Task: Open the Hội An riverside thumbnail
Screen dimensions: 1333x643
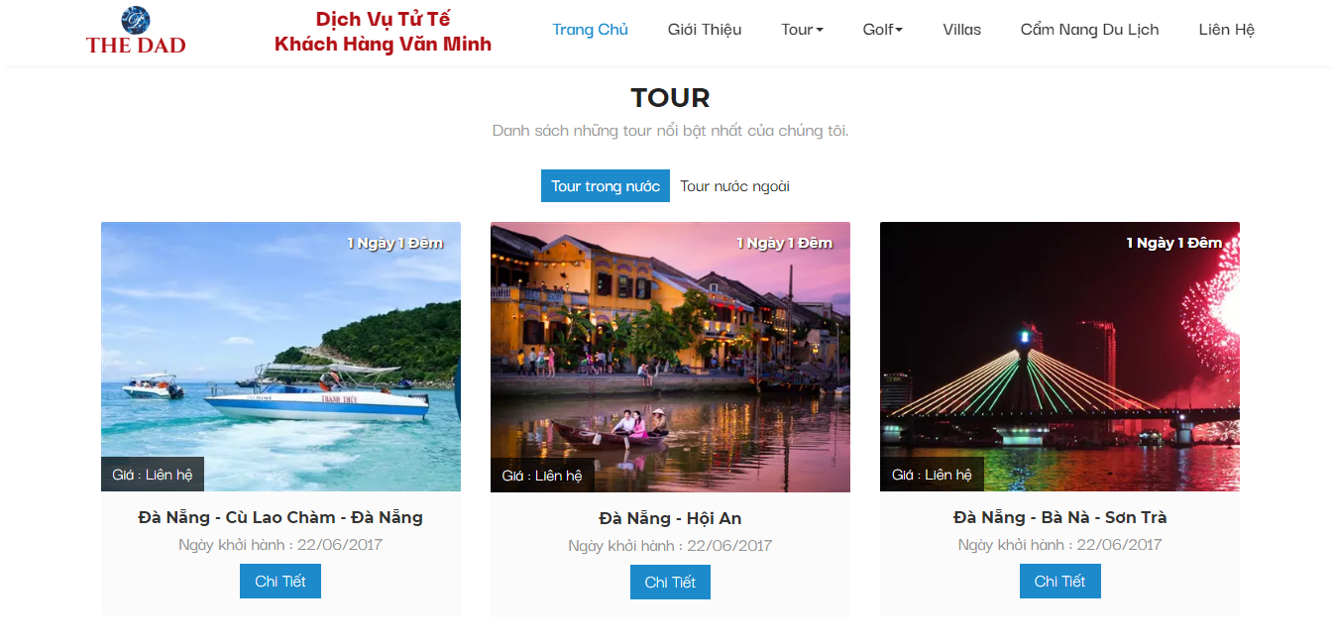Action: tap(670, 357)
